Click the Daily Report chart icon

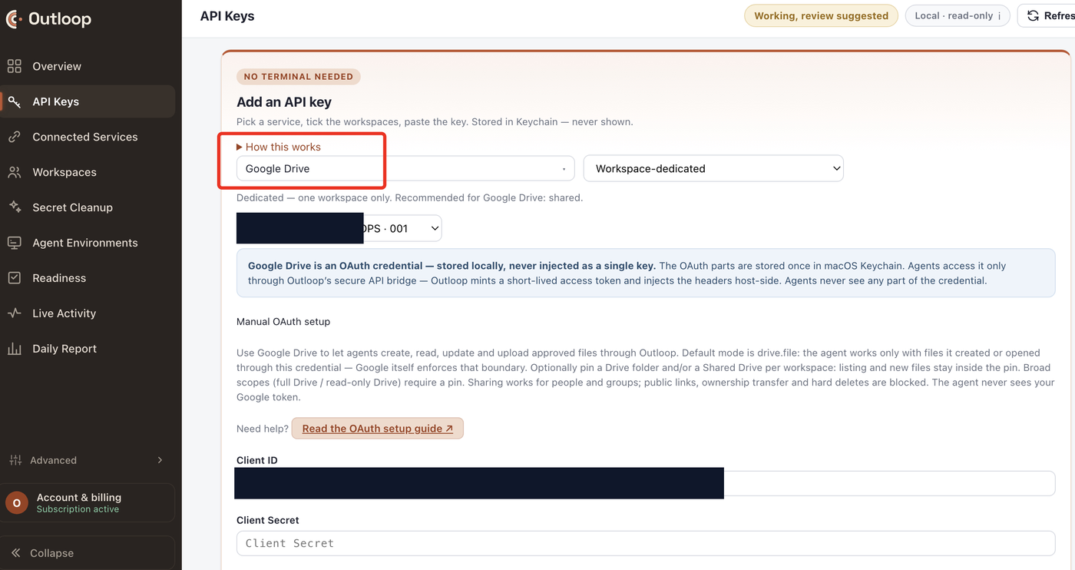15,349
